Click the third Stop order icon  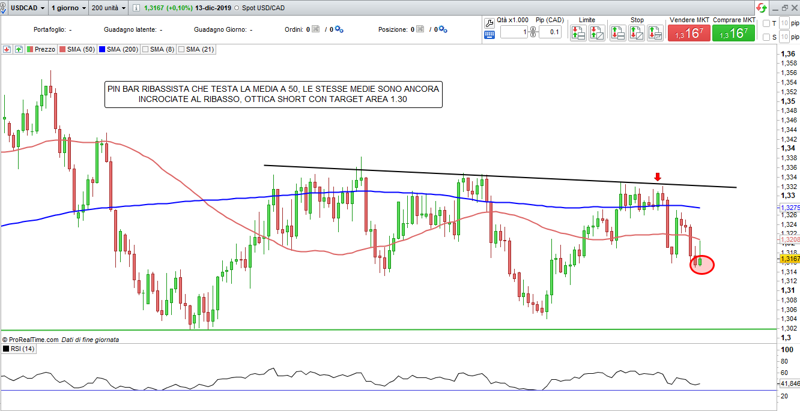655,33
